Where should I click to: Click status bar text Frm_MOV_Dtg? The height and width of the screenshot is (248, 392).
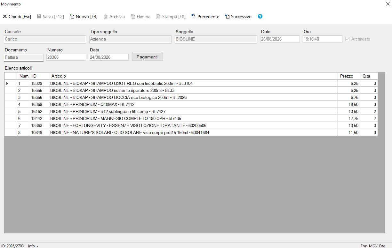tap(373, 246)
